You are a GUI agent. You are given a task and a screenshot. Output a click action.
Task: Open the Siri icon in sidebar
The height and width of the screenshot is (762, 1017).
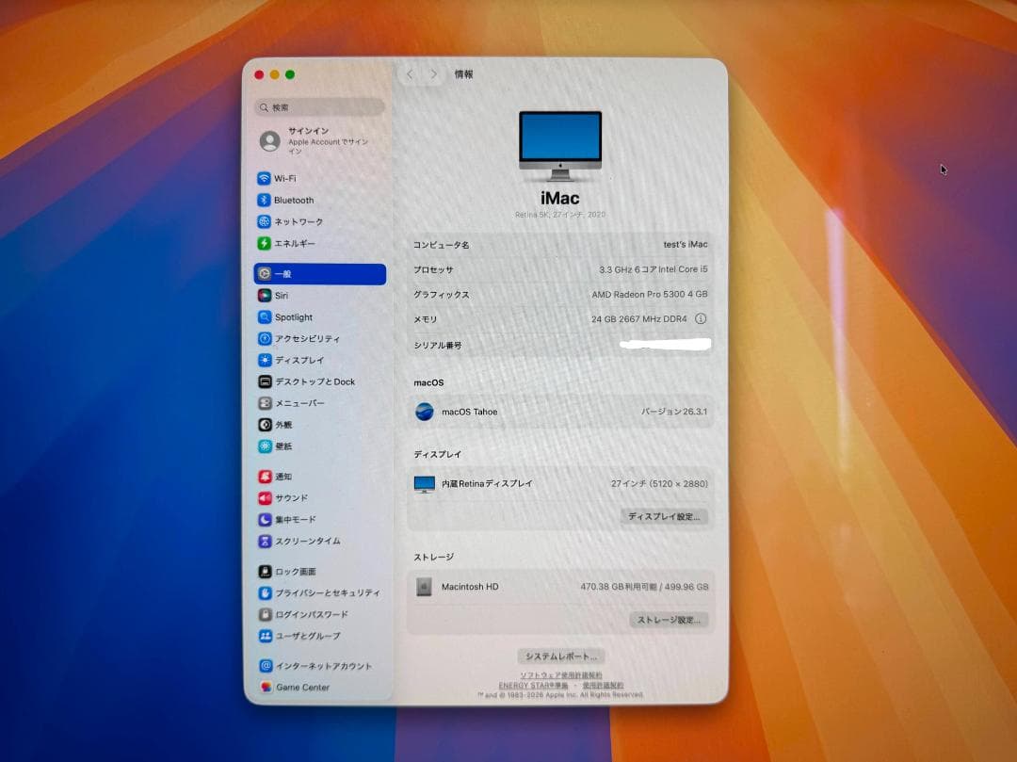click(x=265, y=295)
